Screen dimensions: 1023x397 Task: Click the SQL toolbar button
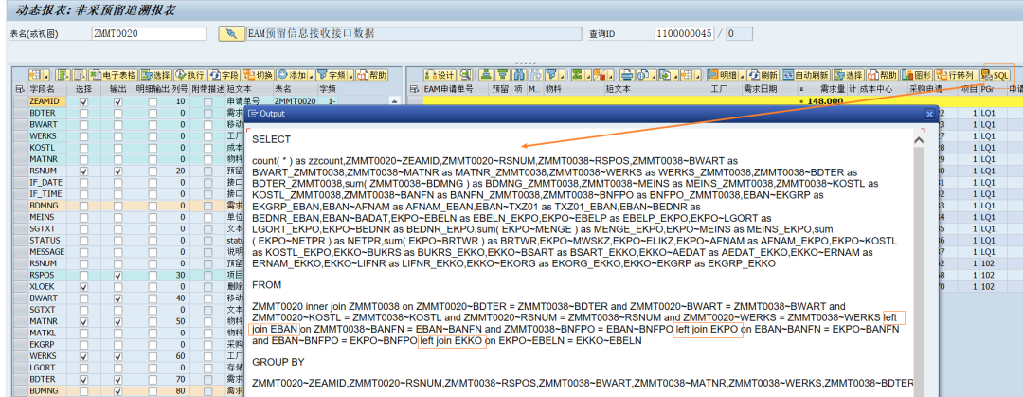995,75
